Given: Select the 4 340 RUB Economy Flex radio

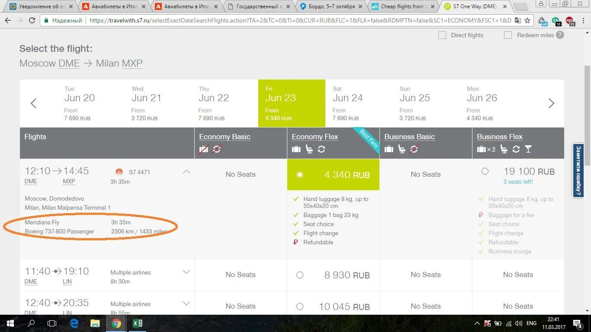Looking at the screenshot, I should pyautogui.click(x=300, y=175).
